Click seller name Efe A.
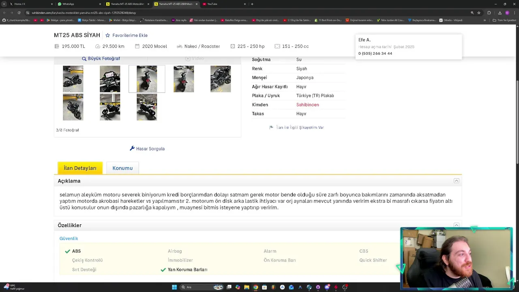Viewport: 519px width, 292px height. (x=365, y=40)
